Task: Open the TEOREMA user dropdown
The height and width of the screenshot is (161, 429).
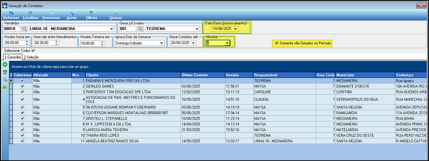Action: click(197, 29)
